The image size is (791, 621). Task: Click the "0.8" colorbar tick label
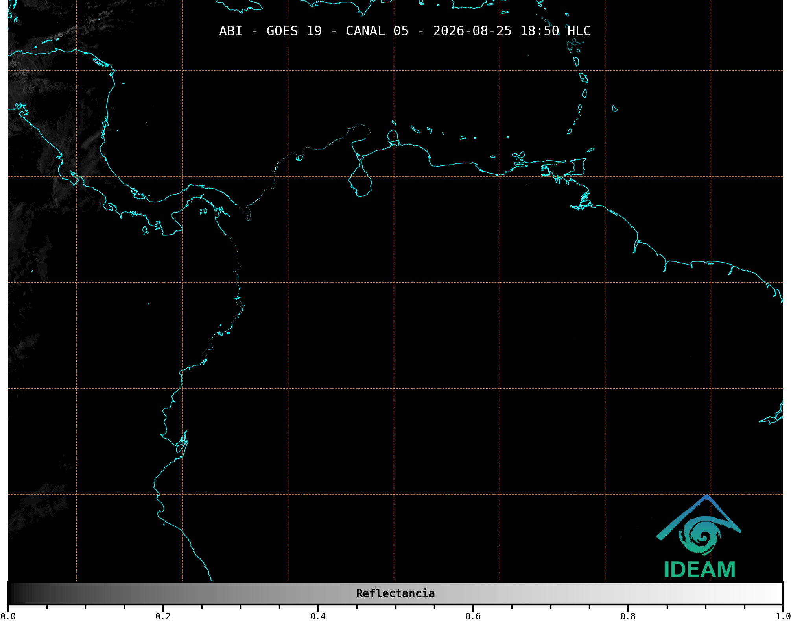tap(628, 616)
